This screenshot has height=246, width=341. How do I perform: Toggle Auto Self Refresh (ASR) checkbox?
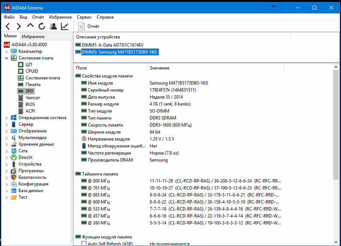tap(84, 243)
